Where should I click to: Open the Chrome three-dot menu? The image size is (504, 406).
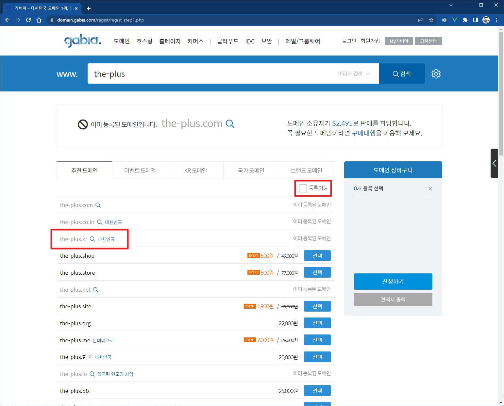pos(496,20)
